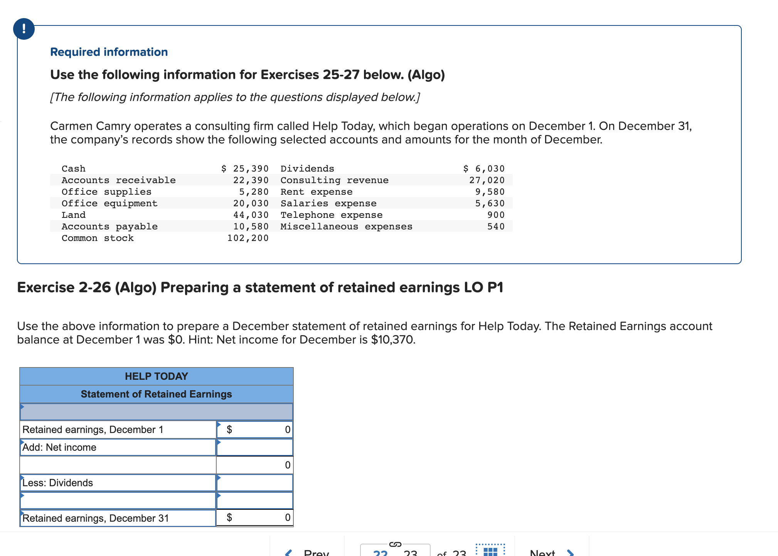Click the Next button

pyautogui.click(x=543, y=553)
